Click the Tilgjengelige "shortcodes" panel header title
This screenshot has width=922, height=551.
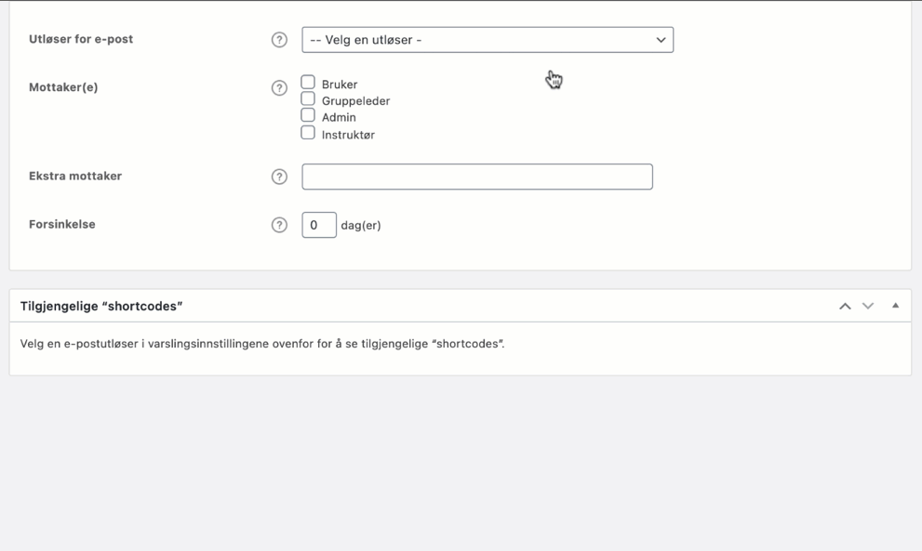click(x=101, y=306)
